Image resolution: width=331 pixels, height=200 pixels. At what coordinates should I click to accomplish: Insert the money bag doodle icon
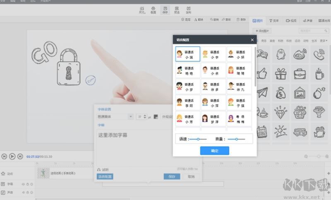(x=281, y=93)
